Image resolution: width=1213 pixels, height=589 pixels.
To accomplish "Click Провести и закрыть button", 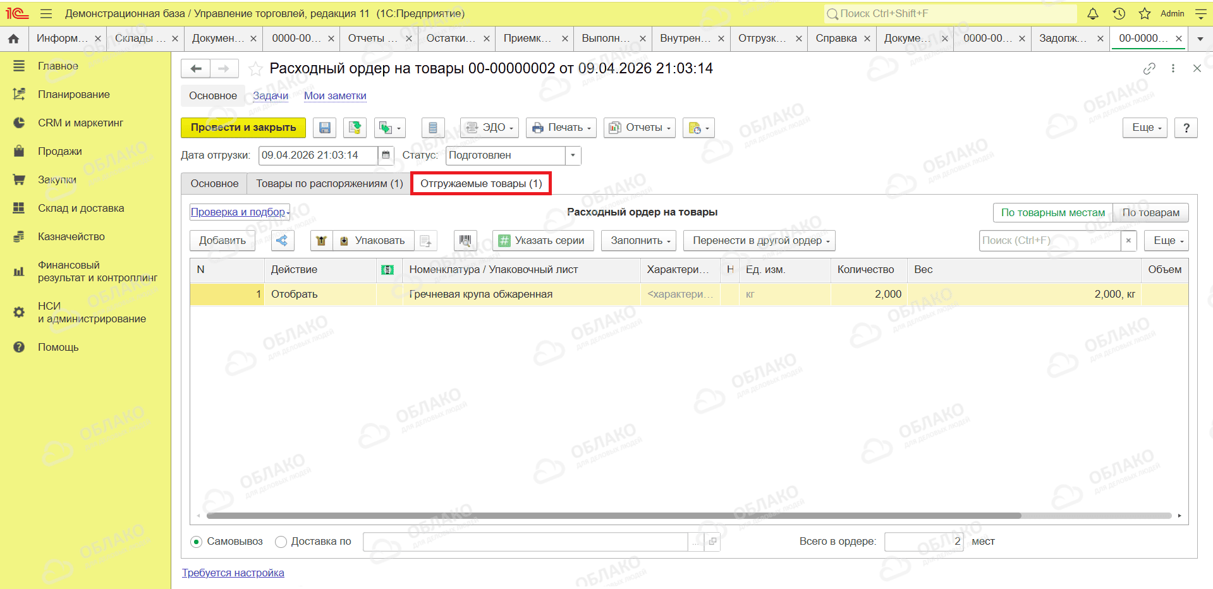I will 243,128.
